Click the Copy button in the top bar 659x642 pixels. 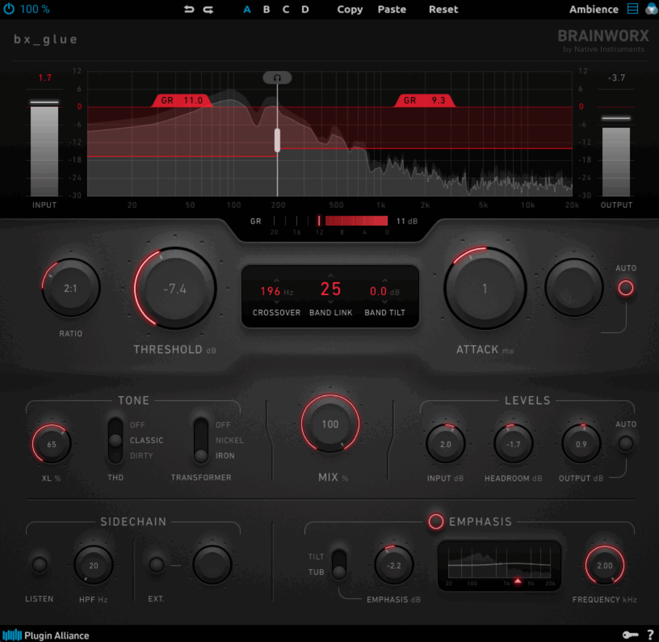(350, 9)
